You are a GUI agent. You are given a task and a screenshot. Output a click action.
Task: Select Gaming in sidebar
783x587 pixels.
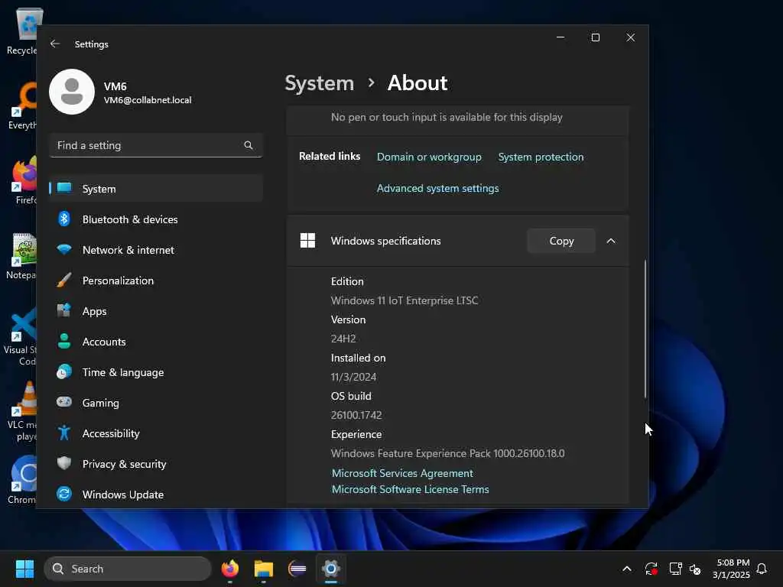(156, 402)
